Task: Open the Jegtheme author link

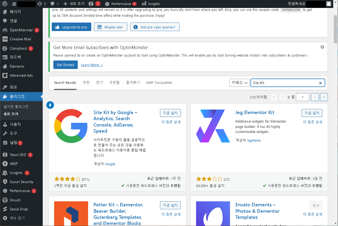Action: click(x=254, y=141)
